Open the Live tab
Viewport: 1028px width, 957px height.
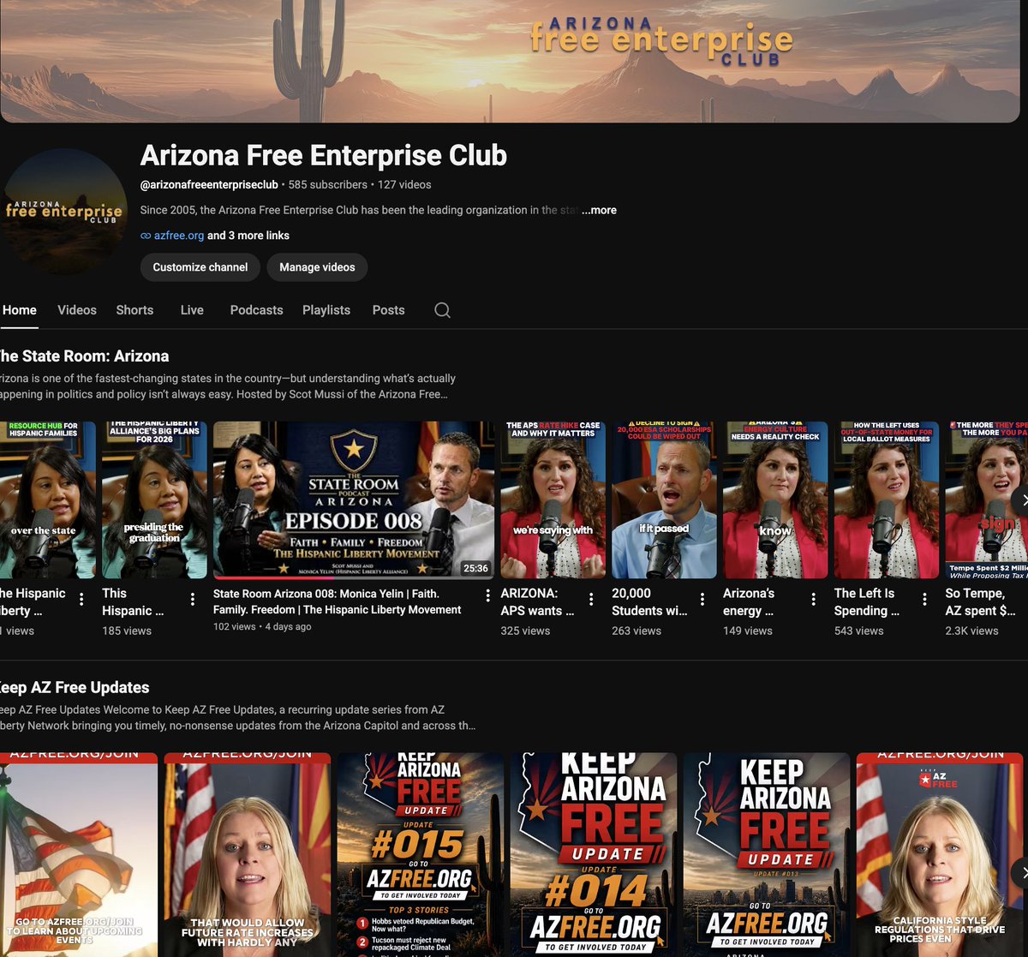click(192, 310)
